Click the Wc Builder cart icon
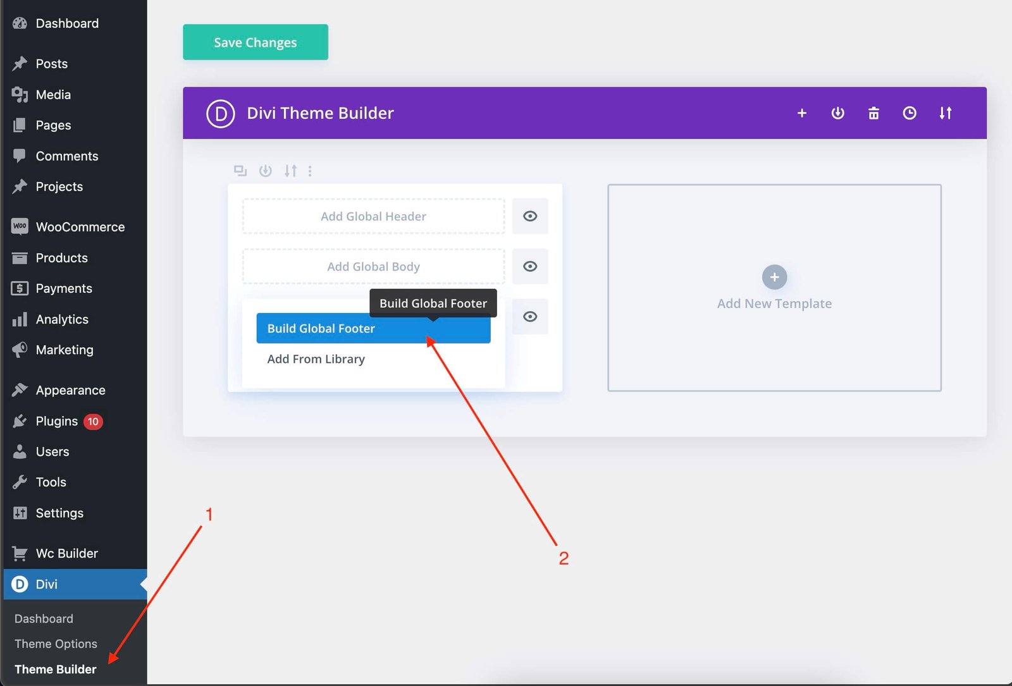This screenshot has width=1012, height=686. click(20, 553)
